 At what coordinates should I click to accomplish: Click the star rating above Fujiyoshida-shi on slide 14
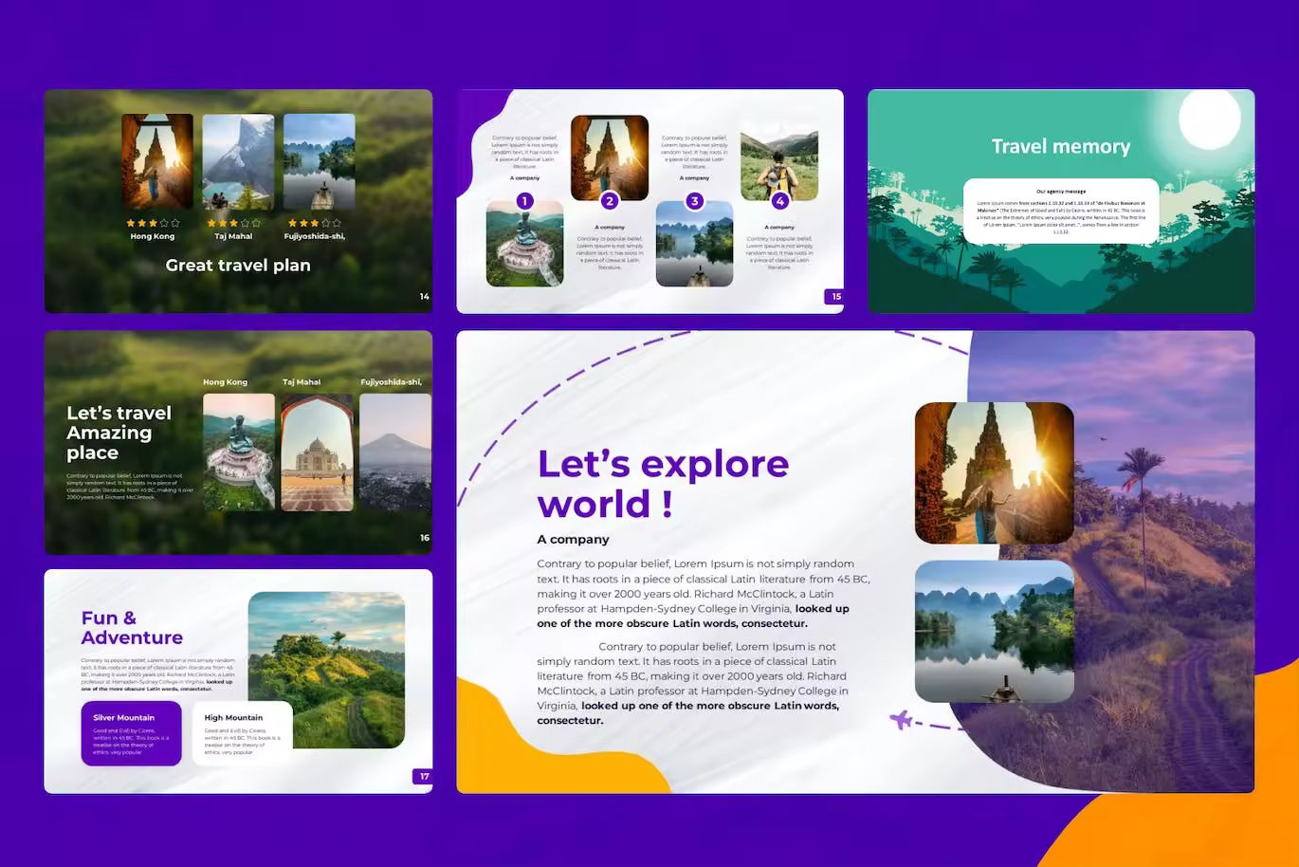314,223
